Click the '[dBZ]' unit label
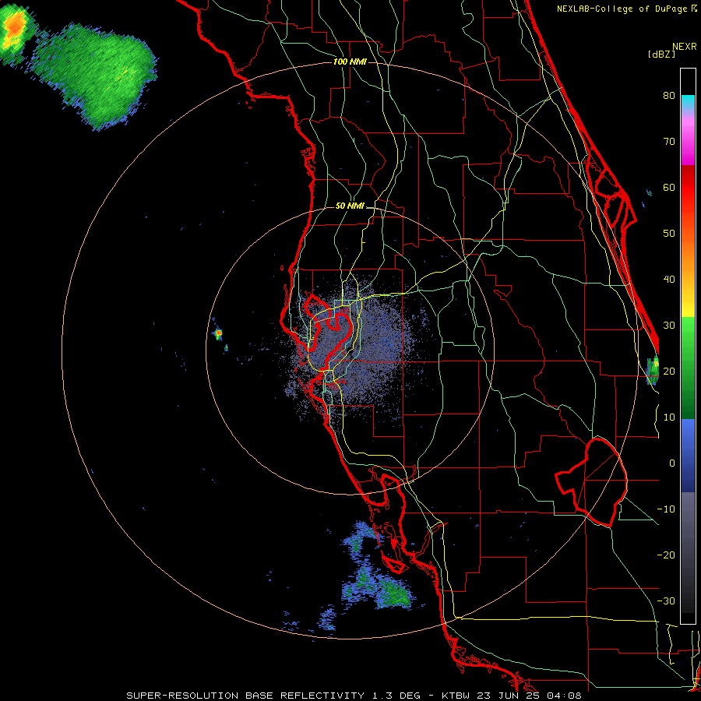The height and width of the screenshot is (701, 701). point(661,54)
